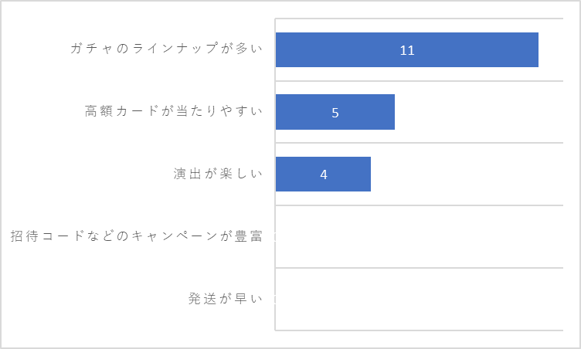581x349 pixels.
Task: Click the empty row beside 招待コードなどのキャンペーンが豊富
Action: [419, 236]
